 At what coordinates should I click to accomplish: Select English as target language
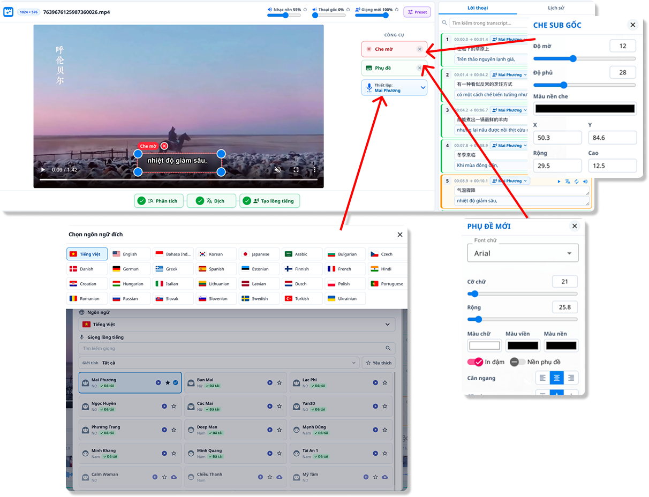click(x=130, y=254)
